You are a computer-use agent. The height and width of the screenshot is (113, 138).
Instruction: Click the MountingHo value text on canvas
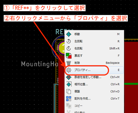[x=40, y=64]
